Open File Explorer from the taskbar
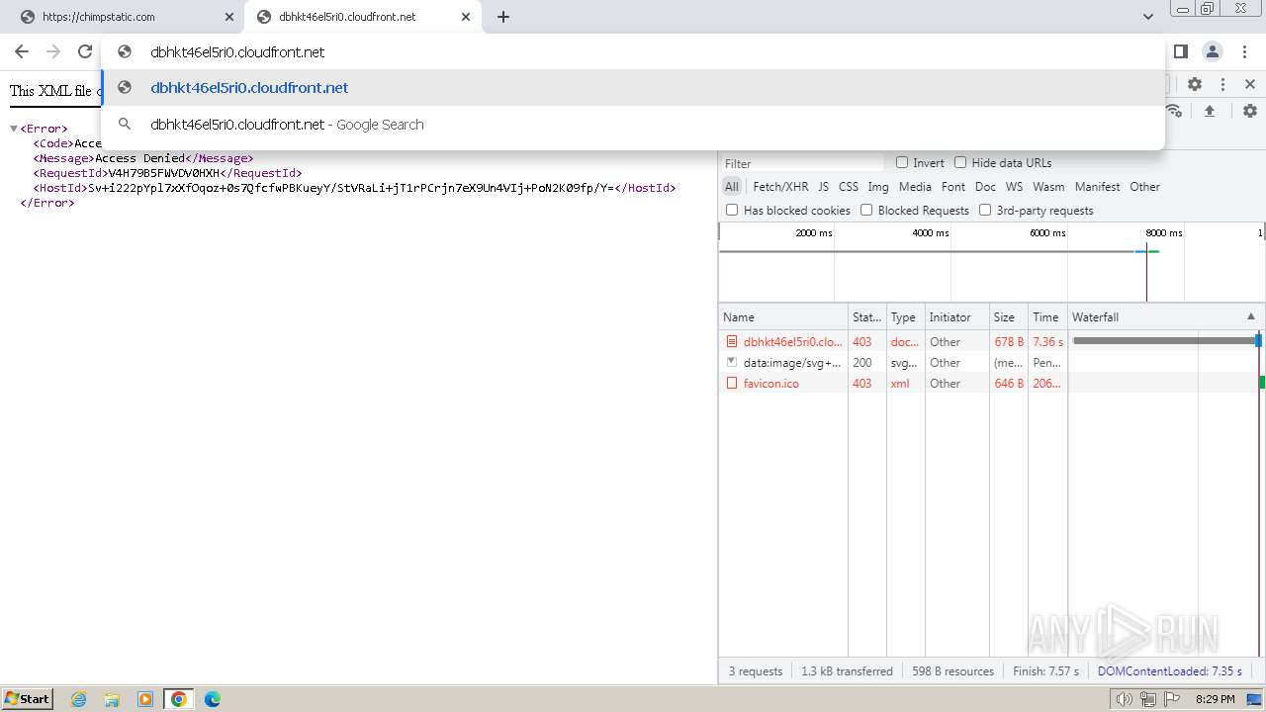The width and height of the screenshot is (1266, 712). tap(112, 699)
